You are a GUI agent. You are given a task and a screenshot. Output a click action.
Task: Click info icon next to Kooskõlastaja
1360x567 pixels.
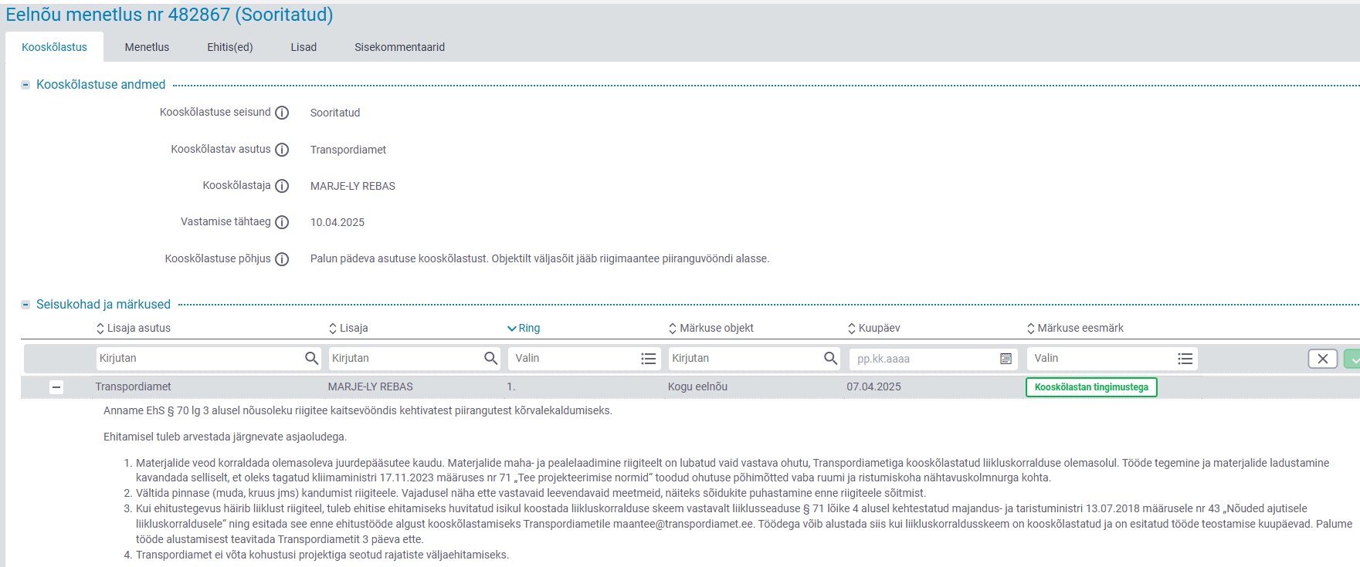pyautogui.click(x=282, y=186)
